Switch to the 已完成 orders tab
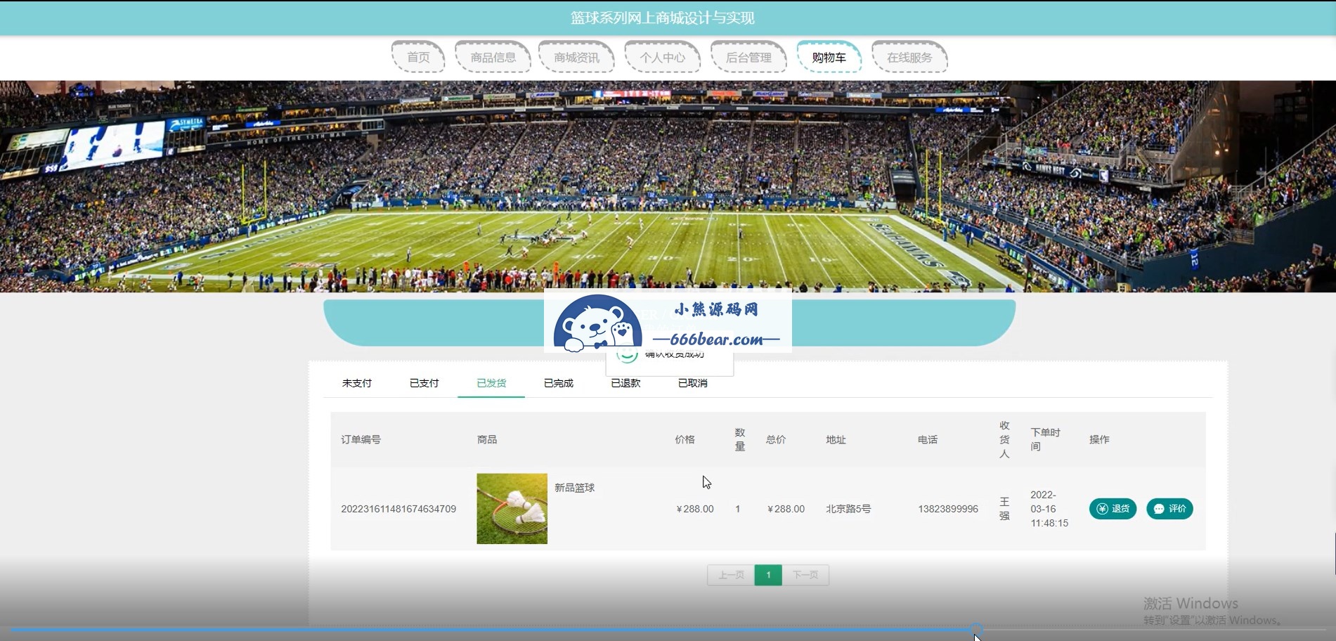Viewport: 1336px width, 641px height. coord(559,383)
